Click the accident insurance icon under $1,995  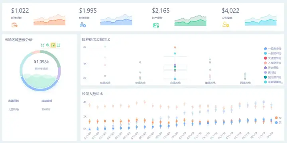point(83,25)
